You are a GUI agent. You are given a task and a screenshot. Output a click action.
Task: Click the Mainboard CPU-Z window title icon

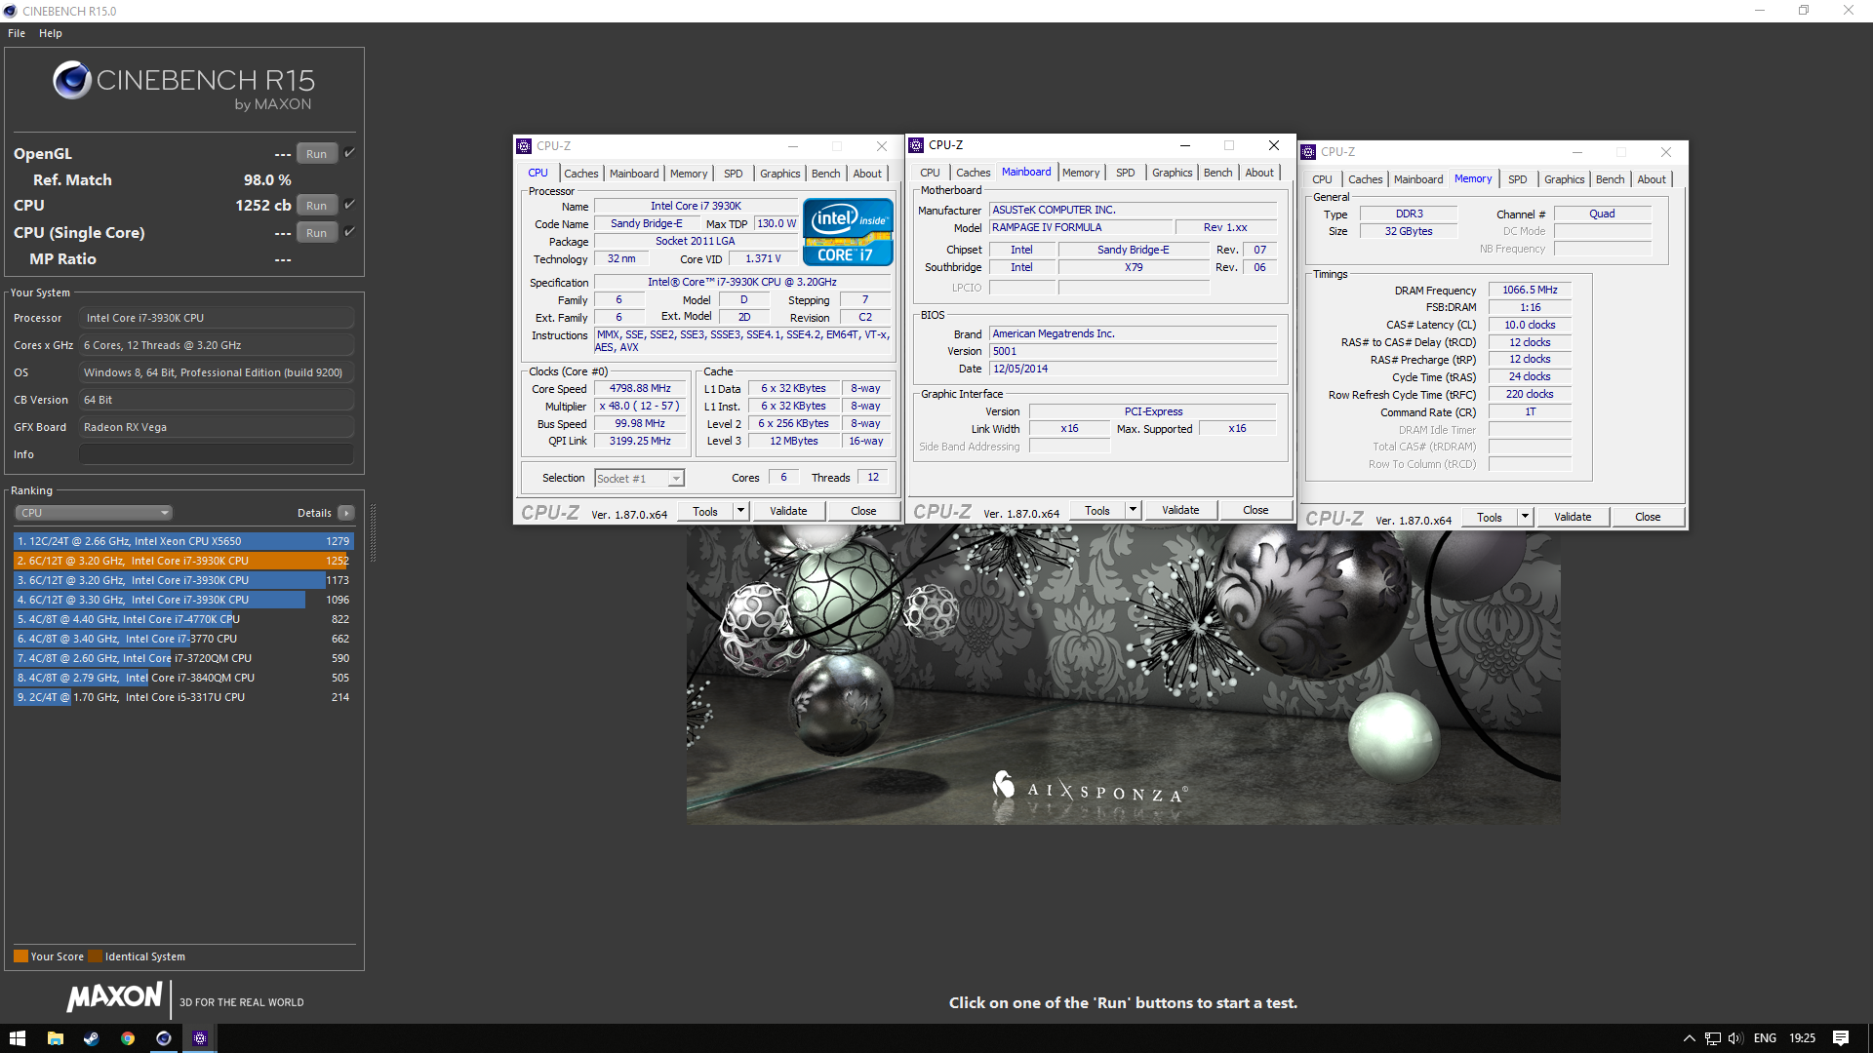coord(916,145)
